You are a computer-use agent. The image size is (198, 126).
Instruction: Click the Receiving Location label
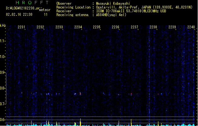[x=73, y=7]
